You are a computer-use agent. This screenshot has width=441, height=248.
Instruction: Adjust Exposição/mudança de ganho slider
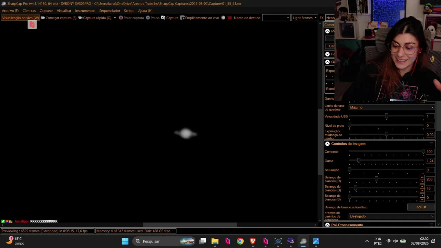(x=386, y=134)
